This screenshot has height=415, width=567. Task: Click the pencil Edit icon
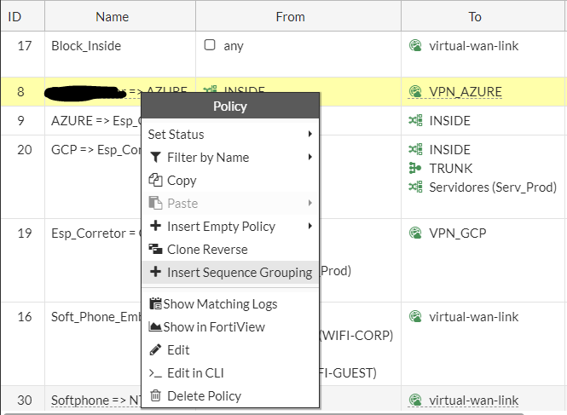tap(155, 350)
